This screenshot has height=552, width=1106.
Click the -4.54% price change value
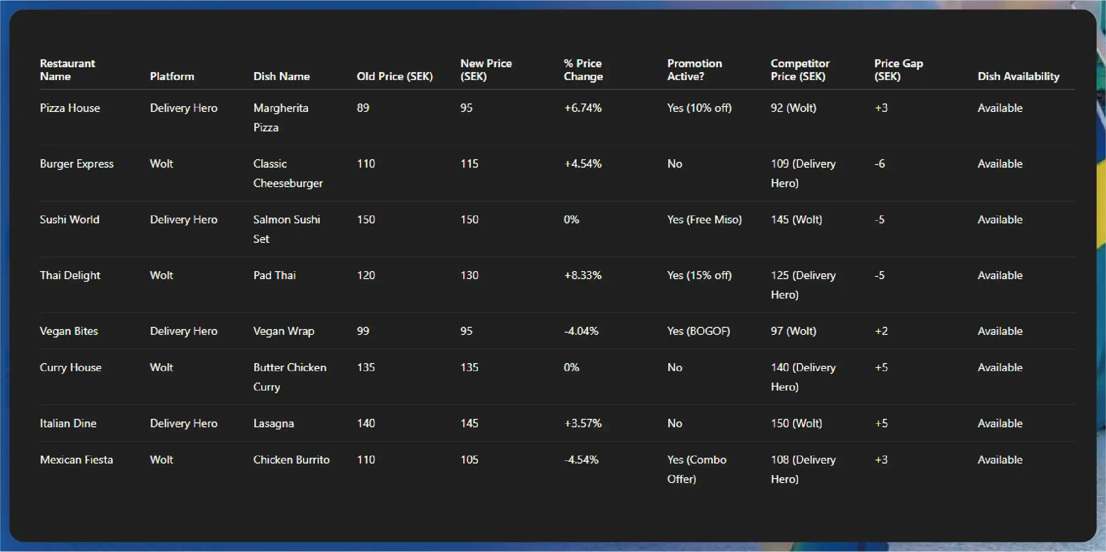(581, 460)
